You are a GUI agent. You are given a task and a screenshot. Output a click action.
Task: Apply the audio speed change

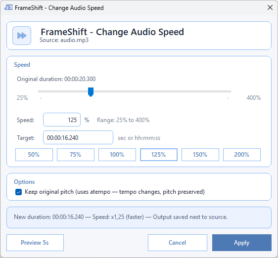coord(242,243)
